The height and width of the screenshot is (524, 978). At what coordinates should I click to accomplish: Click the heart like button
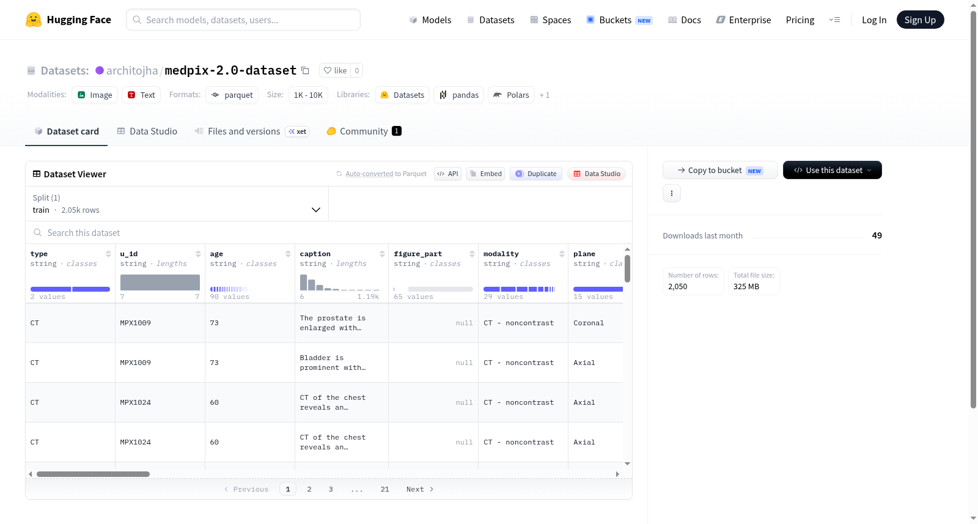coord(335,70)
